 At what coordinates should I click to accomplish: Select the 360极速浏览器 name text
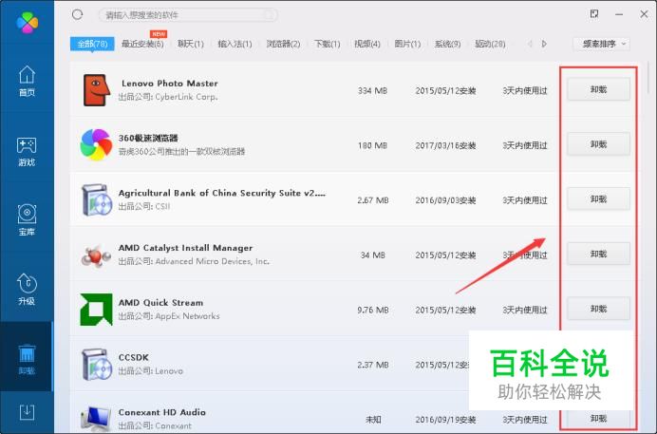click(x=148, y=139)
